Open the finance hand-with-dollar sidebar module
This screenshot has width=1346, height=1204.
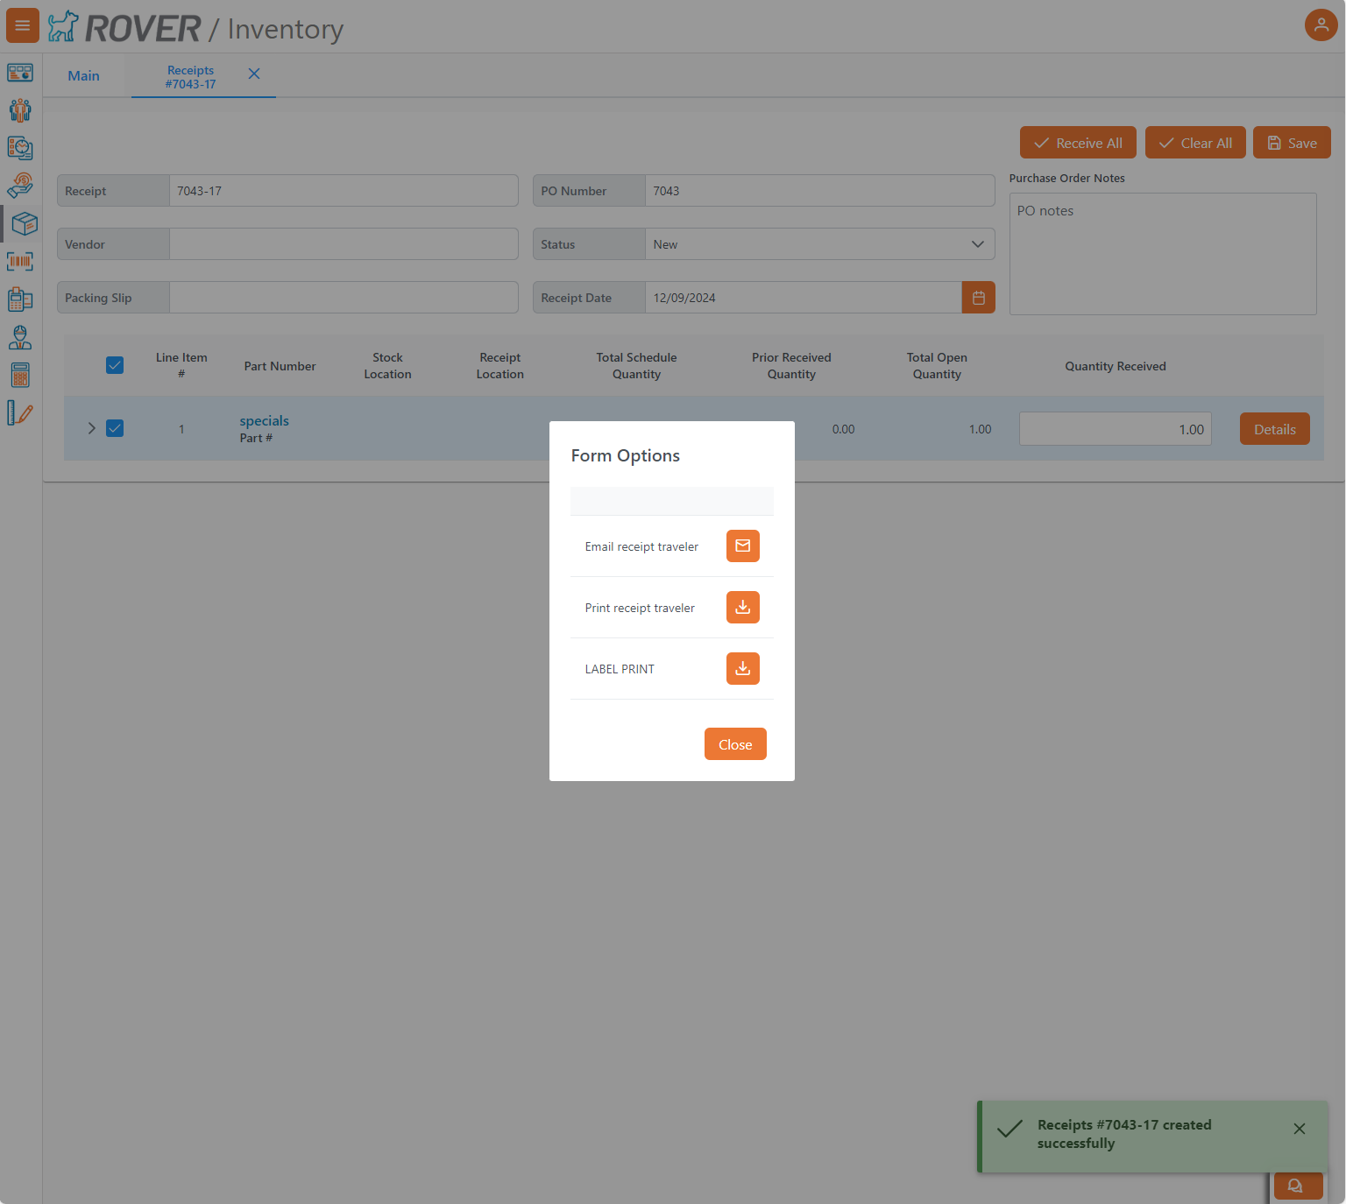pyautogui.click(x=20, y=185)
